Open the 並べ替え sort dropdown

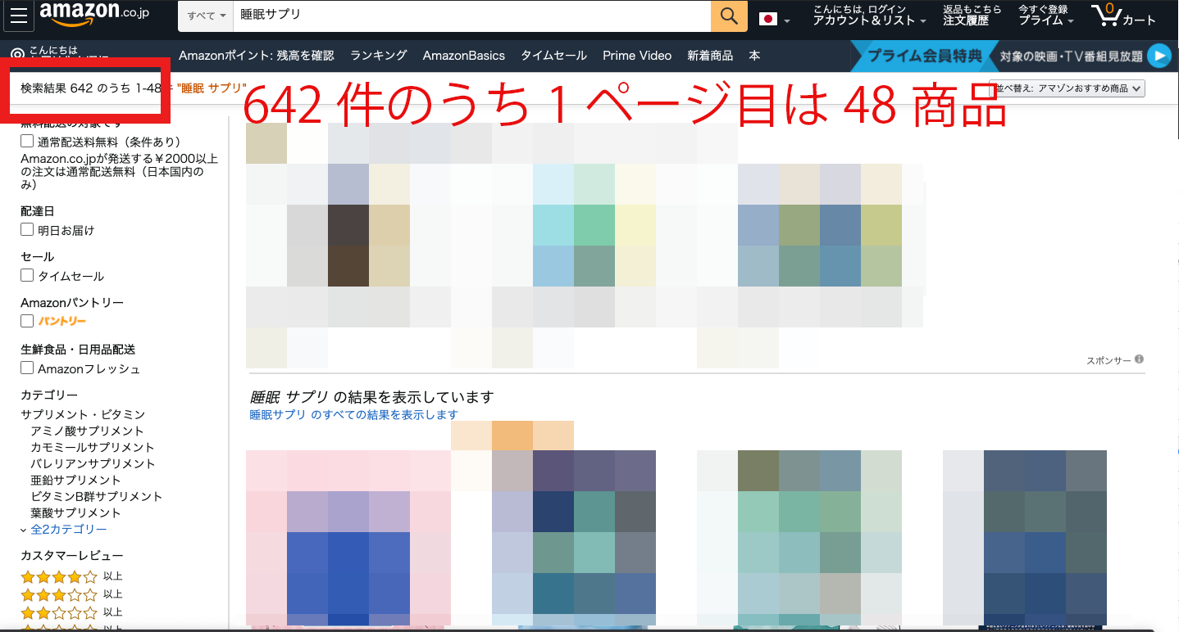[x=1067, y=88]
